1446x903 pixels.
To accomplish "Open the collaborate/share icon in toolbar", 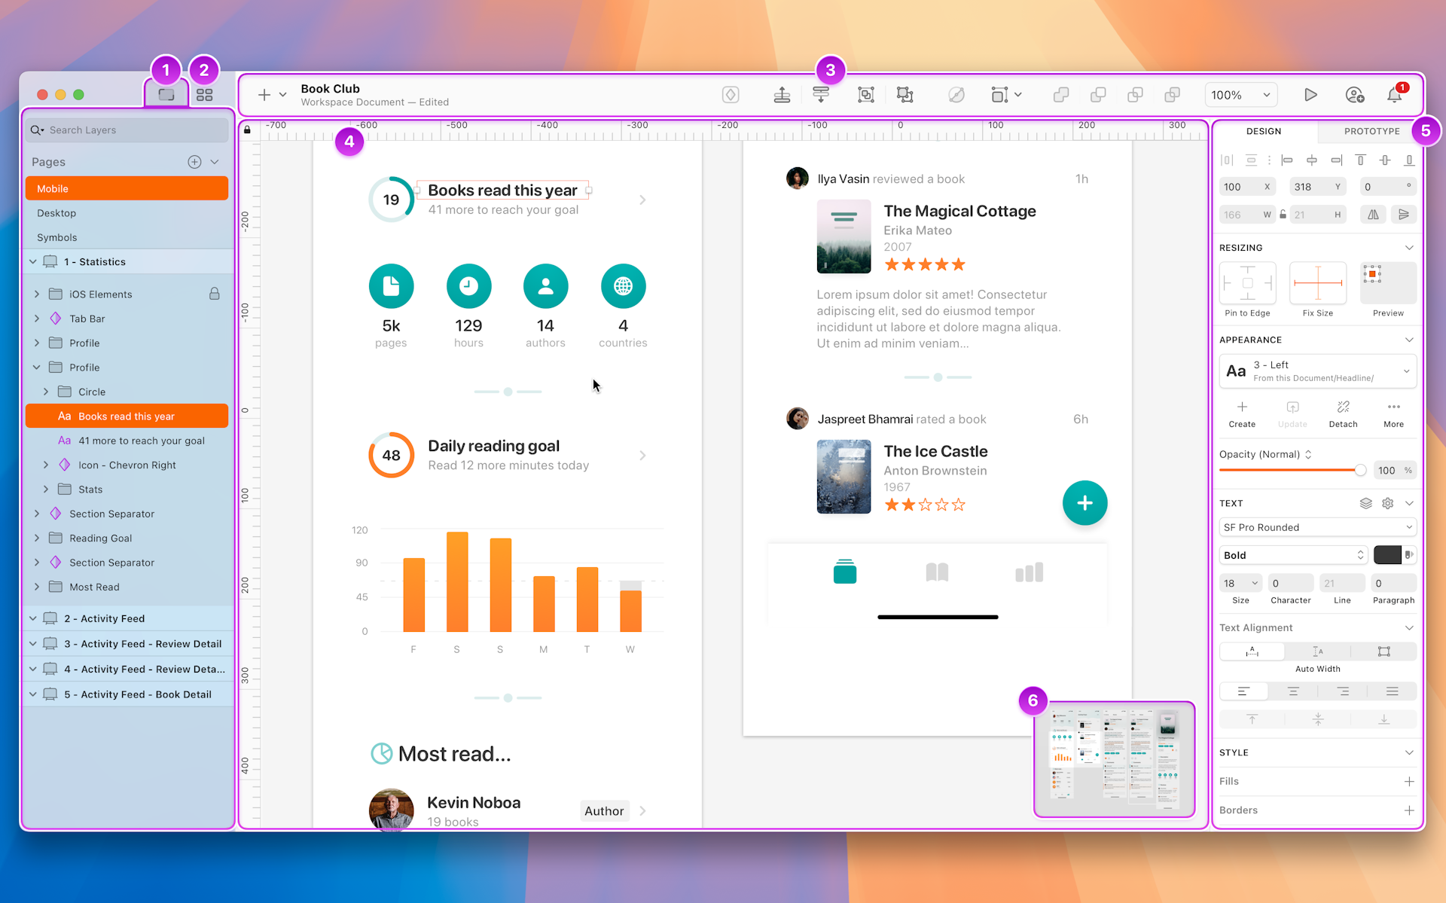I will (1355, 95).
